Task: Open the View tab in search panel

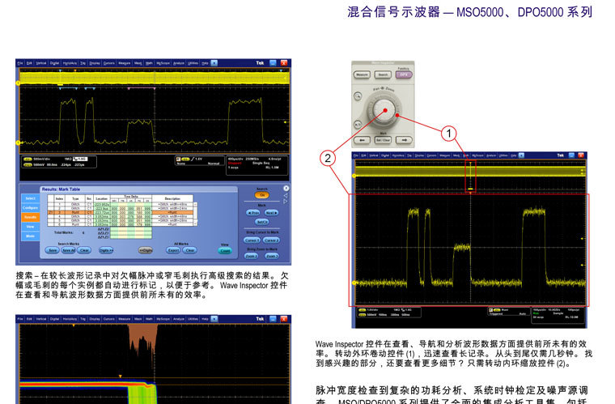Action: point(30,227)
